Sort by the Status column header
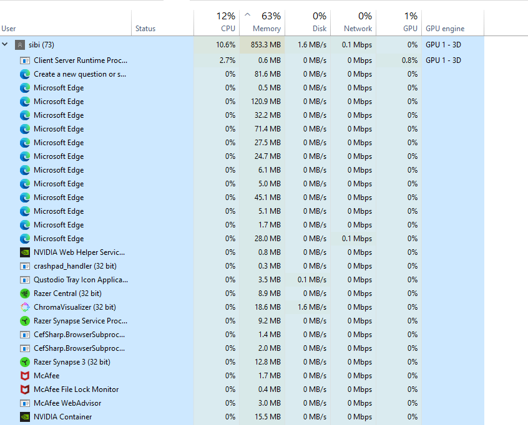The width and height of the screenshot is (528, 425). tap(163, 23)
